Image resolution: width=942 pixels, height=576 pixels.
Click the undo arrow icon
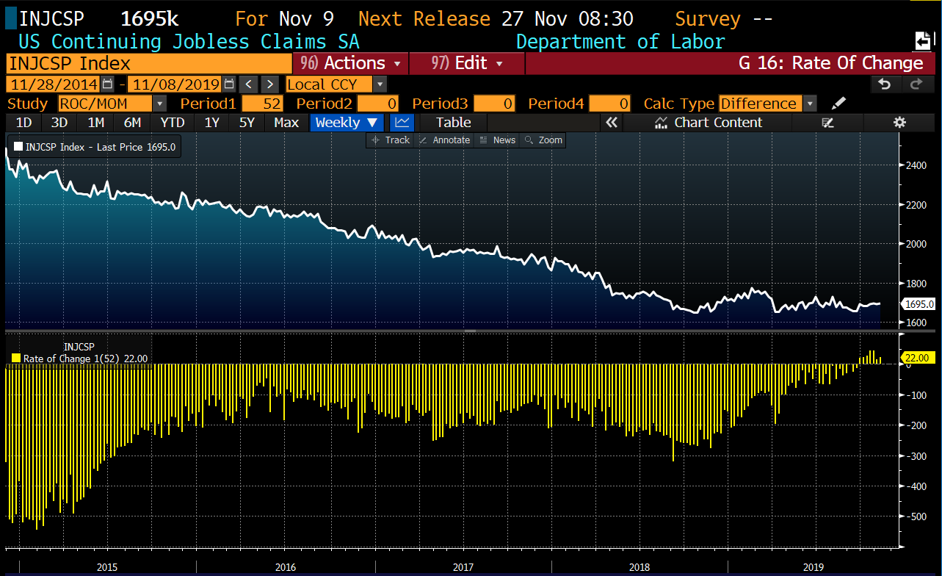coord(884,84)
